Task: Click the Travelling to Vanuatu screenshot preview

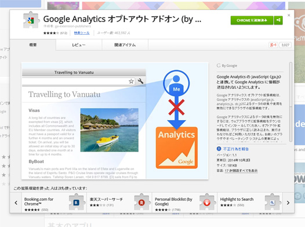Action: coord(115,121)
